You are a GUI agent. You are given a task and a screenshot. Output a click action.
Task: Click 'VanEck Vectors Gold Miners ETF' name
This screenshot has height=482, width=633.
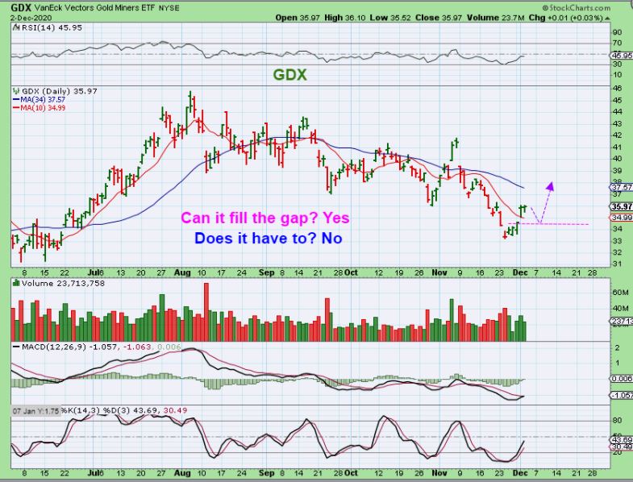94,8
